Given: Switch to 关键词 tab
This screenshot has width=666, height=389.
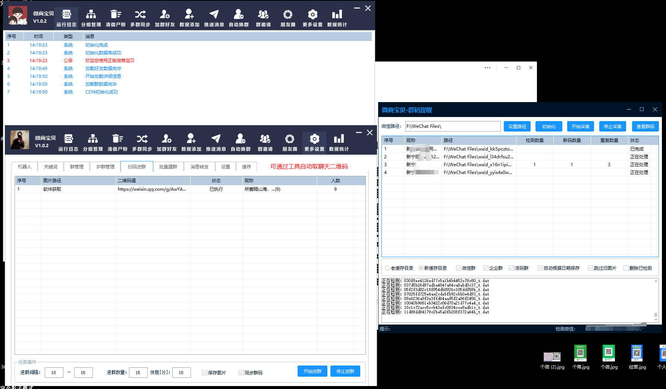Looking at the screenshot, I should (x=51, y=167).
